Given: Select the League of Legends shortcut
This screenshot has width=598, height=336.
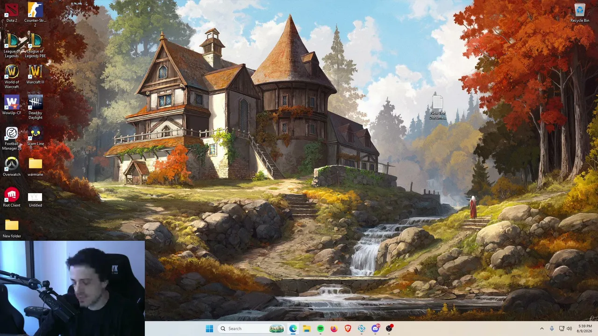Looking at the screenshot, I should [12, 46].
